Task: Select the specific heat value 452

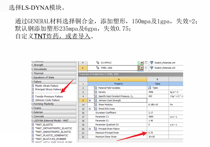Action: point(150,96)
